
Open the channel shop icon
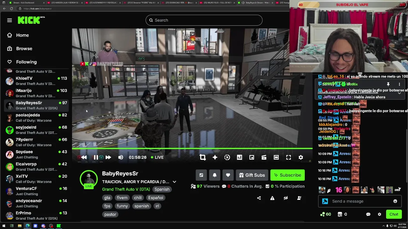tap(340, 214)
